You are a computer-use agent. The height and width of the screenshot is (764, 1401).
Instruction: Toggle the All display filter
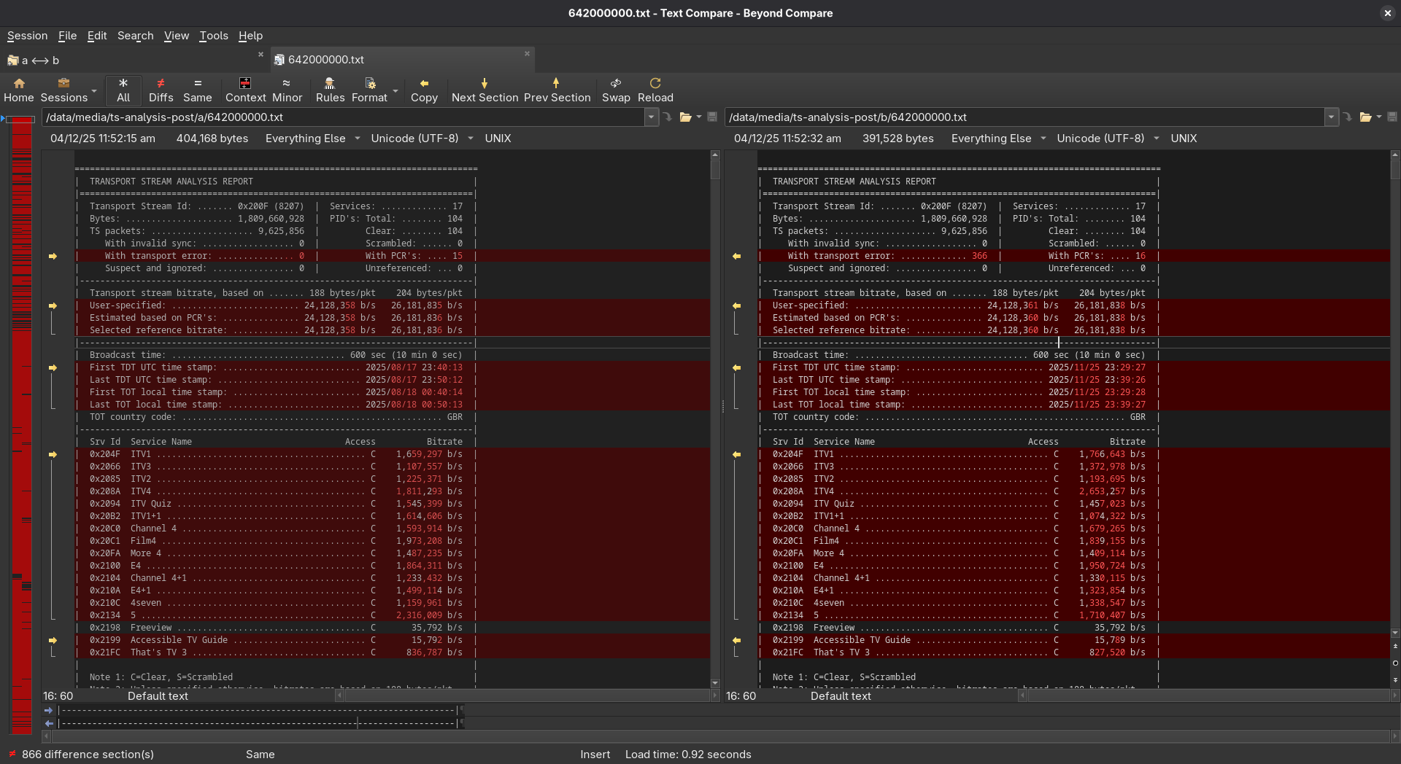coord(123,90)
